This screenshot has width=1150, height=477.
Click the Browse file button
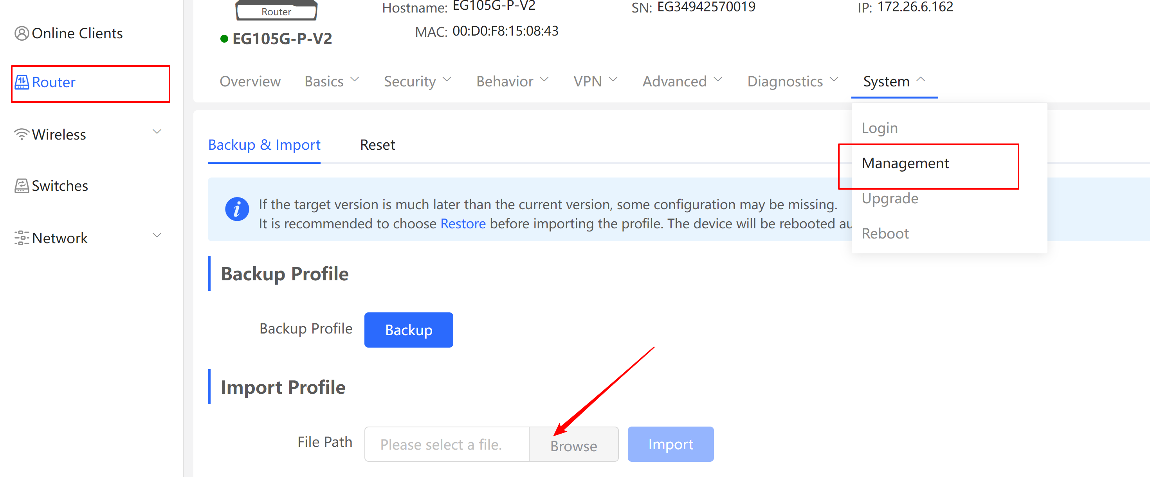(x=574, y=445)
